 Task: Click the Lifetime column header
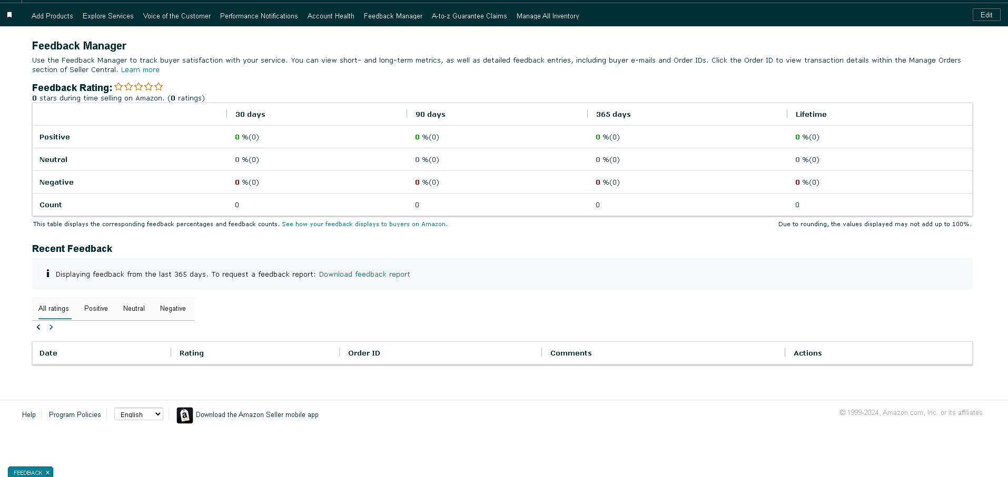[x=811, y=114]
